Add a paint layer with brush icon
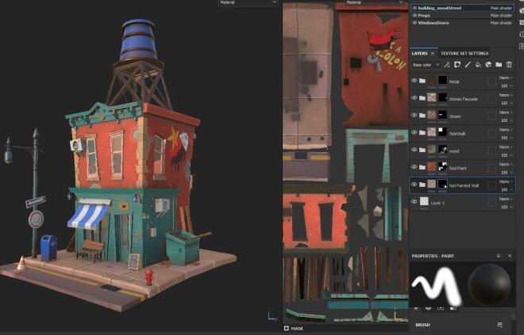The height and width of the screenshot is (335, 524). click(468, 64)
